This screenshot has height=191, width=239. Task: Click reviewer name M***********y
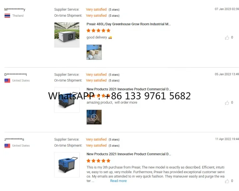pyautogui.click(x=15, y=9)
